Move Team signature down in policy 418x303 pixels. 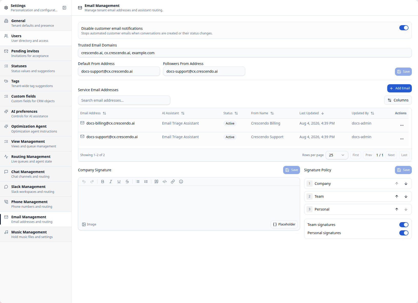(x=406, y=196)
